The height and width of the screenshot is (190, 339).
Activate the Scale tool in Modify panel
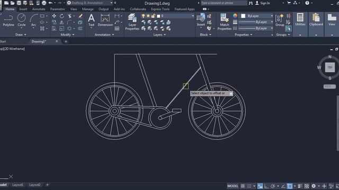click(62, 28)
